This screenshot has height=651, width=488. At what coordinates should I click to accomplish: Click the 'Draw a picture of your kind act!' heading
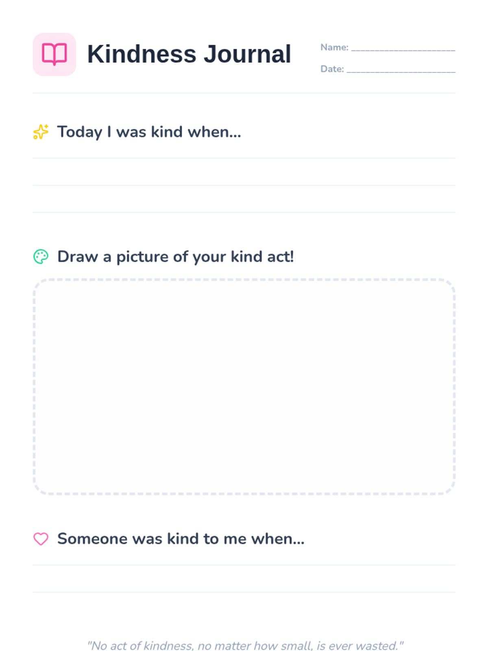point(175,257)
